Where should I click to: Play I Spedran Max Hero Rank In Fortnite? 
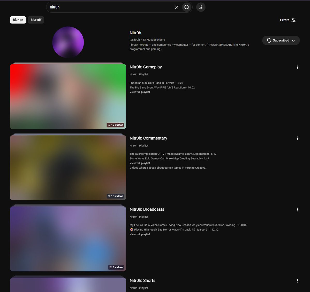click(156, 83)
